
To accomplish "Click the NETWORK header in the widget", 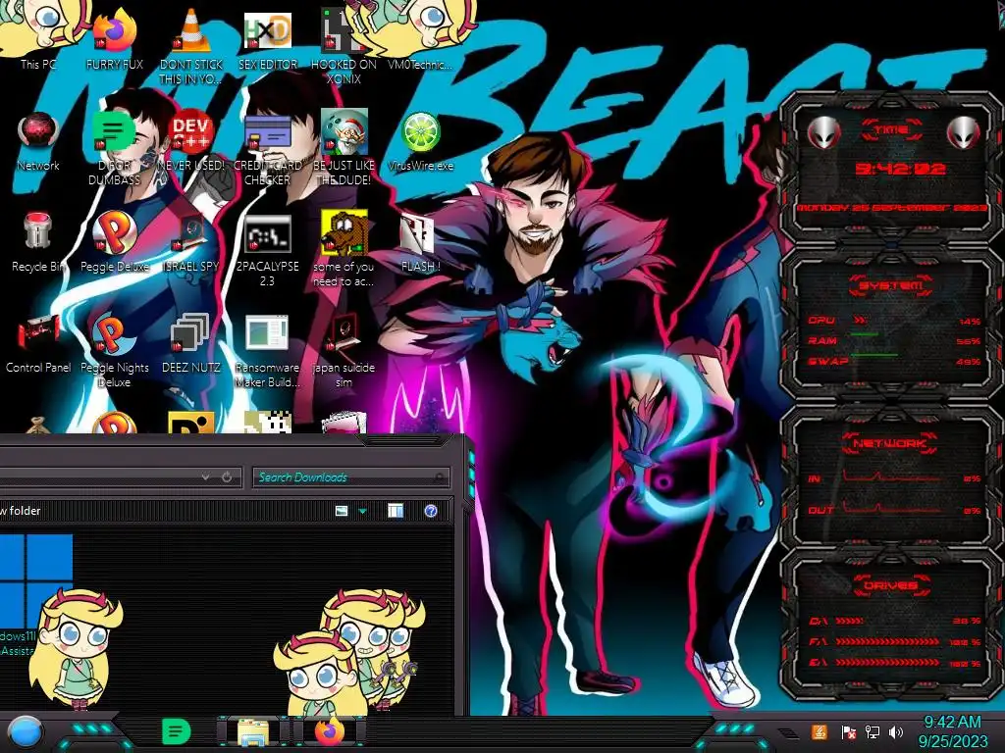I will pos(889,442).
